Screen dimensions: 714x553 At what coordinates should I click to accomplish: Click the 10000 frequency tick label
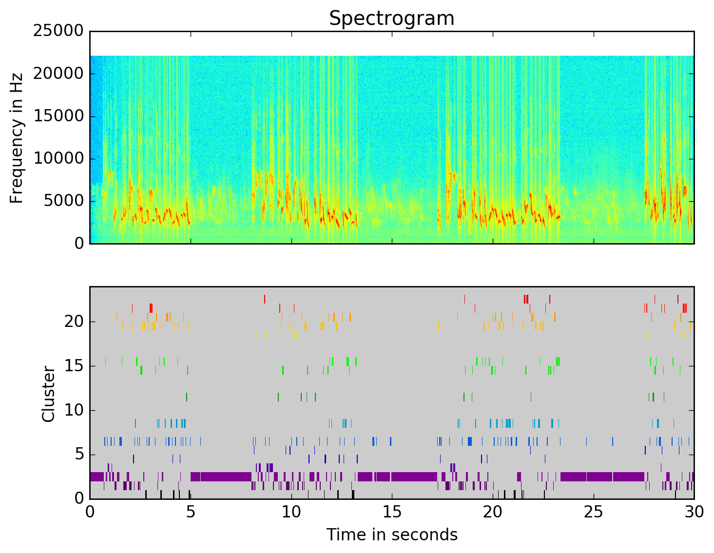coord(58,158)
